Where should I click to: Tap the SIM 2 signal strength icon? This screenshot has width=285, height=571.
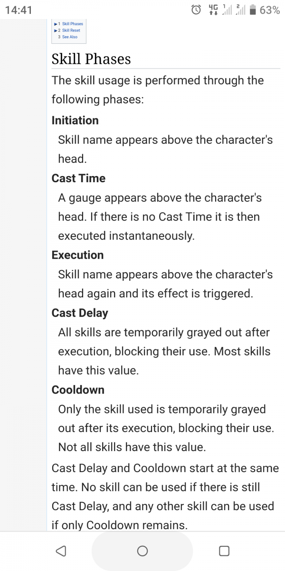tap(240, 10)
